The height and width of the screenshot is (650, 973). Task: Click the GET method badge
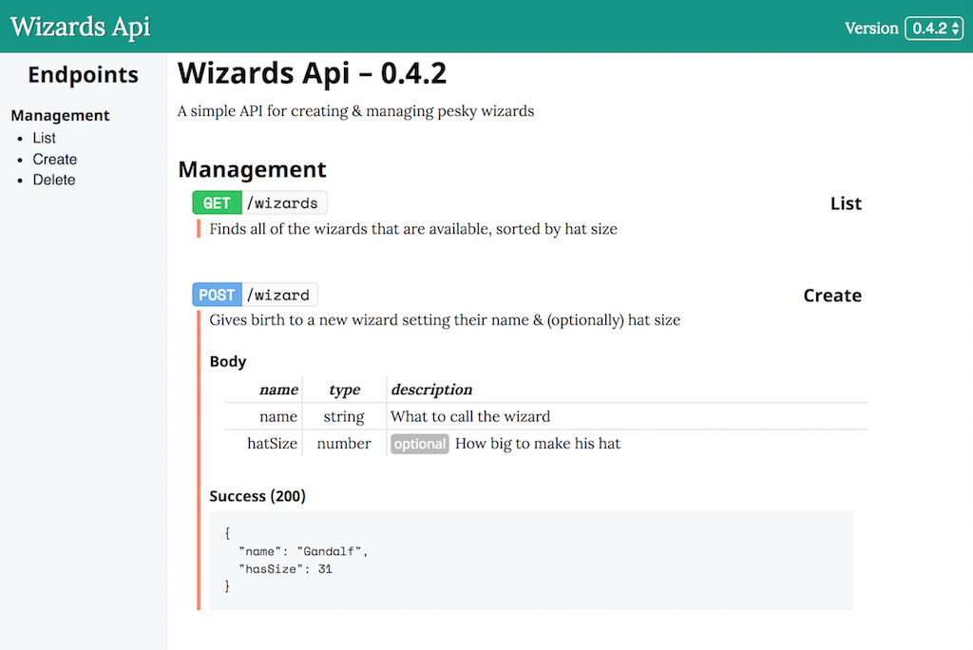(x=217, y=203)
